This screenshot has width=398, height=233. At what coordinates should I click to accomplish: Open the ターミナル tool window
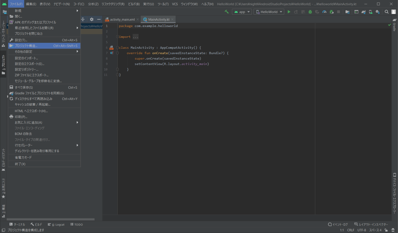17,224
